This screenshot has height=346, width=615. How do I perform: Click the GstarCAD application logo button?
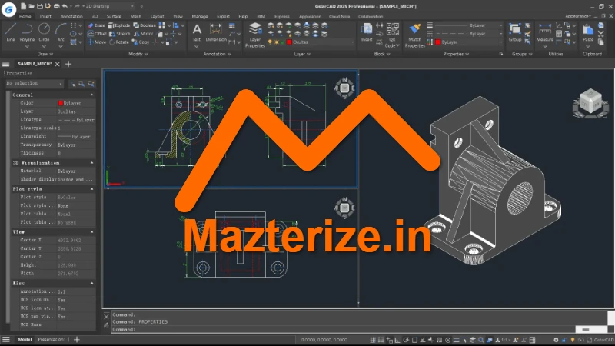(x=8, y=8)
